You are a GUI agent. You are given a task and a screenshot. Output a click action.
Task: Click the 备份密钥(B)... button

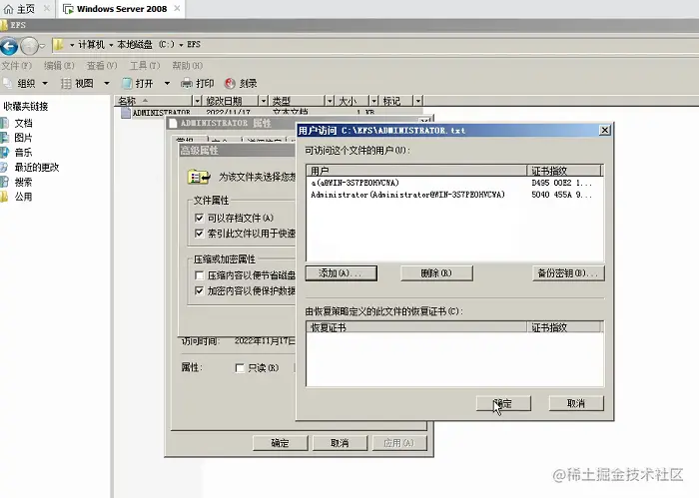568,273
